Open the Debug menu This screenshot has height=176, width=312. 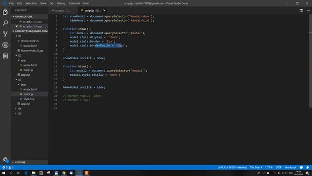61,3
